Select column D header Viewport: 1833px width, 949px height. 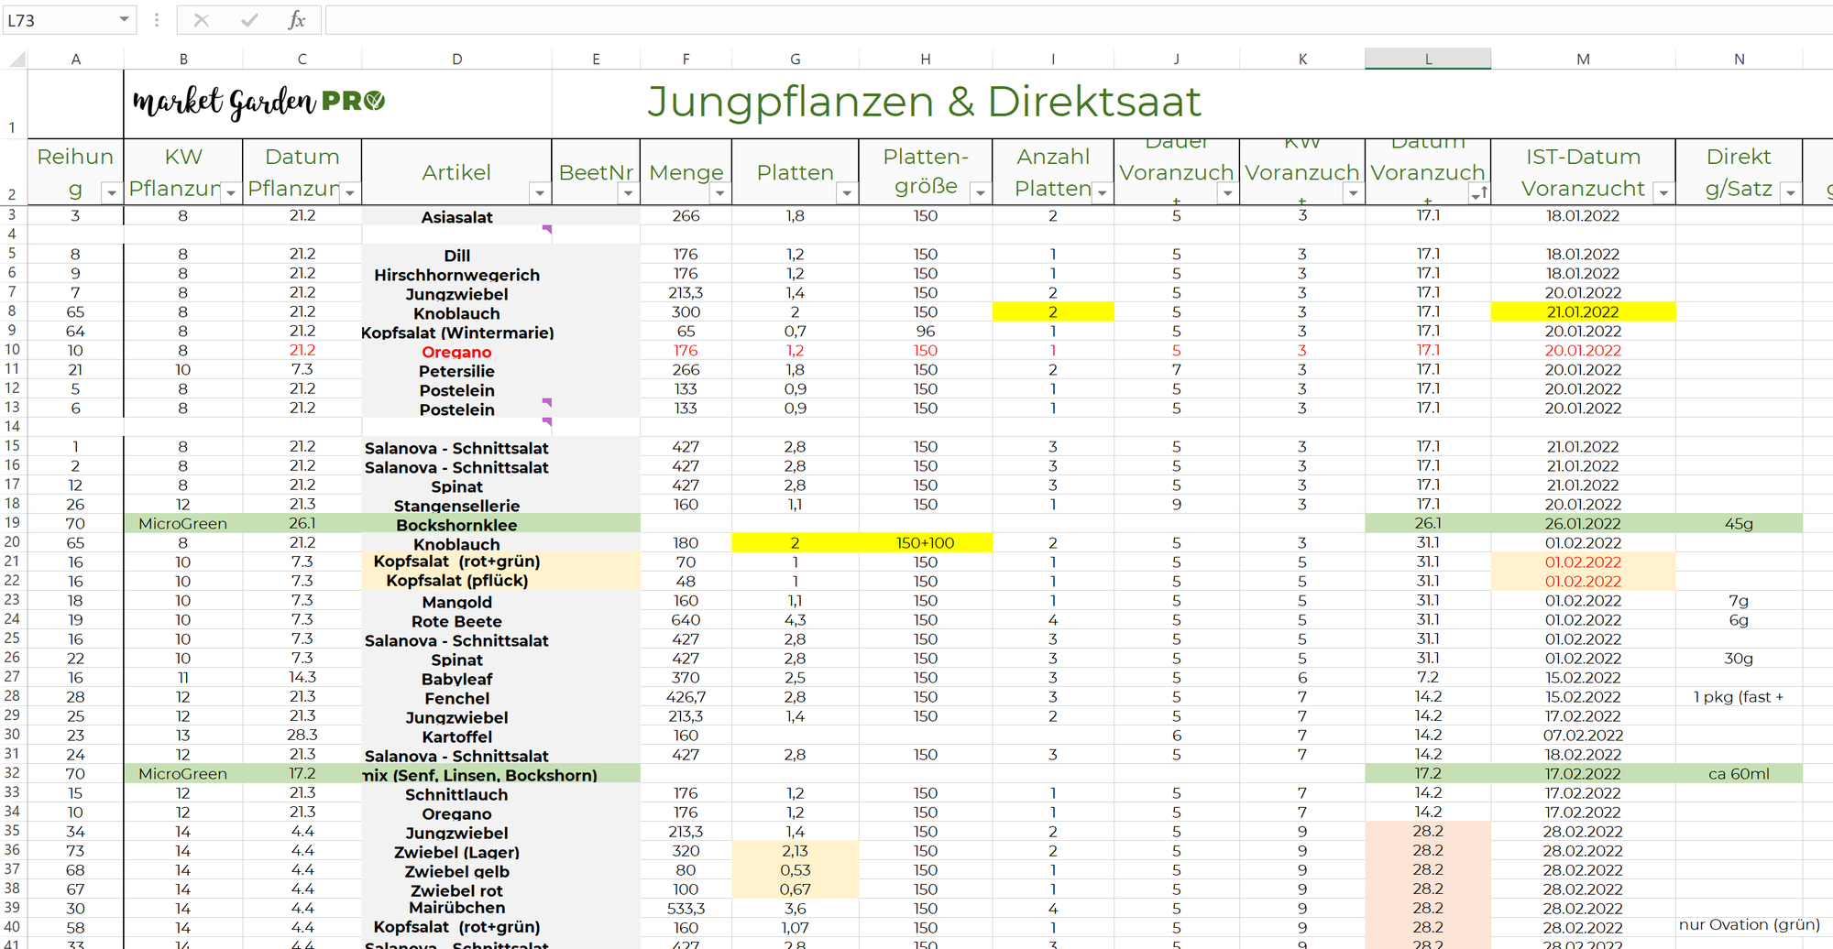pos(457,59)
